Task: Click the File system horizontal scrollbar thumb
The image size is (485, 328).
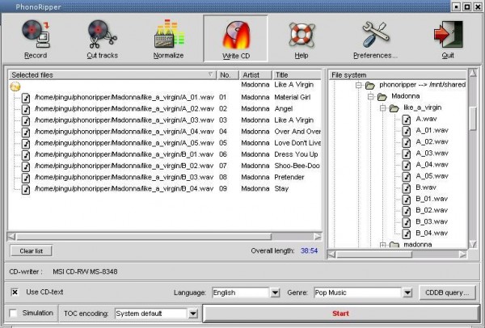Action: click(x=374, y=254)
